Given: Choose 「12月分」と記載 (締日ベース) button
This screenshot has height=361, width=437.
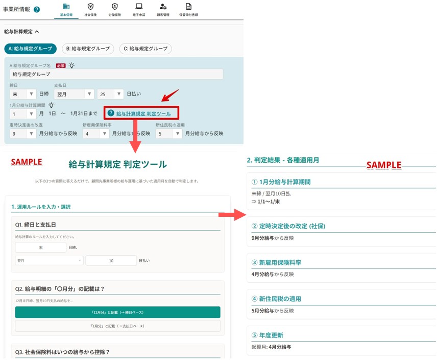Looking at the screenshot, I should [117, 312].
